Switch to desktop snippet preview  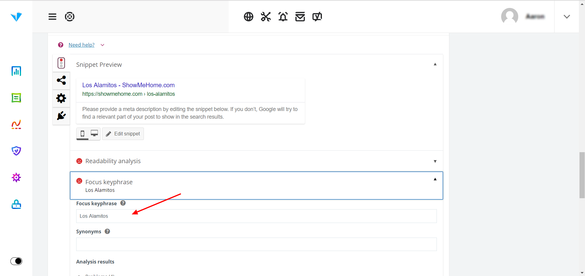[95, 134]
